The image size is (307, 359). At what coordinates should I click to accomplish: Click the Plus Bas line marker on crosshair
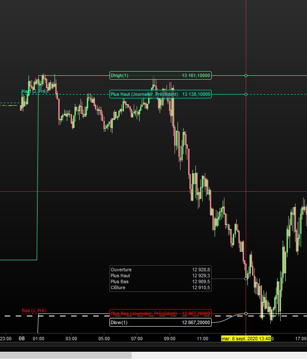pos(246,314)
